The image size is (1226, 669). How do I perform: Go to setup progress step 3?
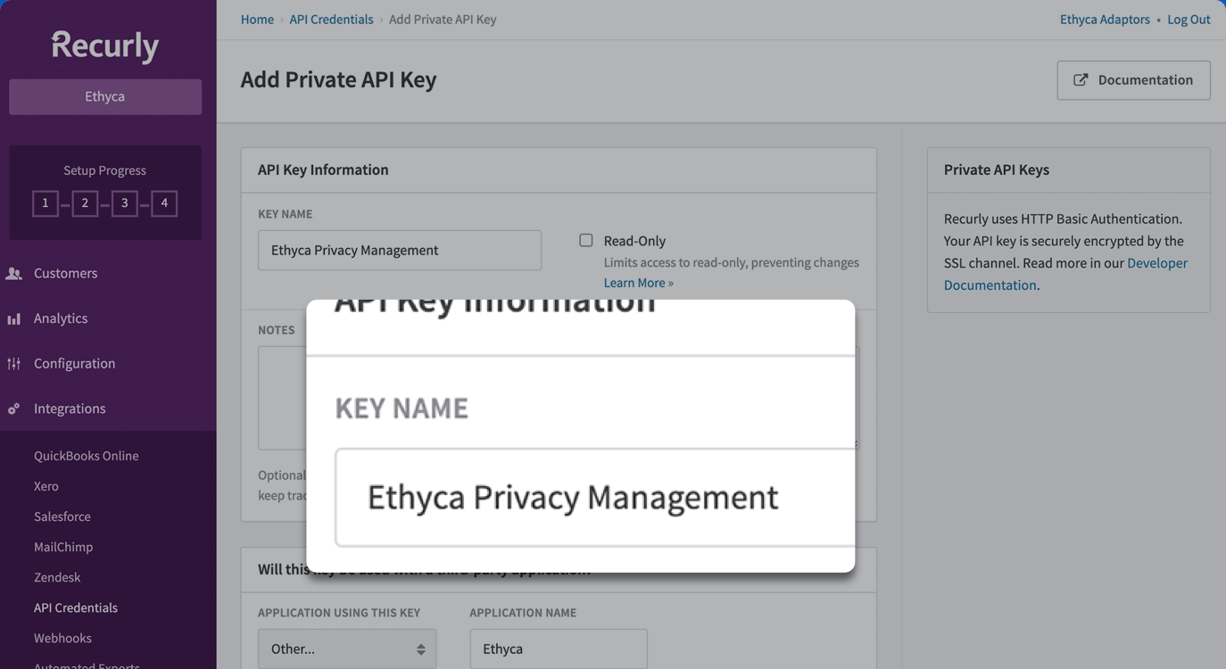coord(124,203)
